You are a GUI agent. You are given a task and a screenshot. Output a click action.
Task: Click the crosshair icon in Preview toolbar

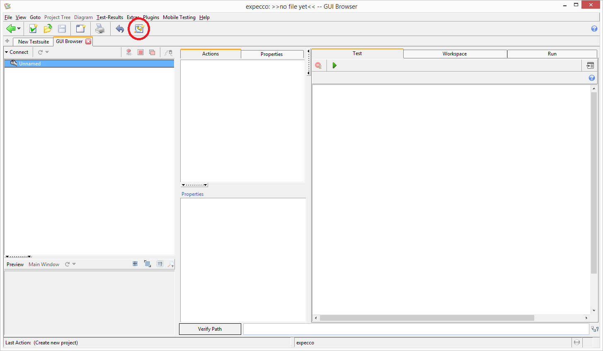tap(135, 264)
